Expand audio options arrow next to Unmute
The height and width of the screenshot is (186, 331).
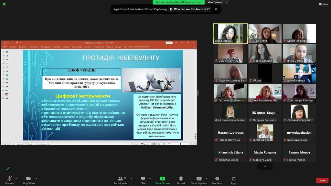[16, 178]
